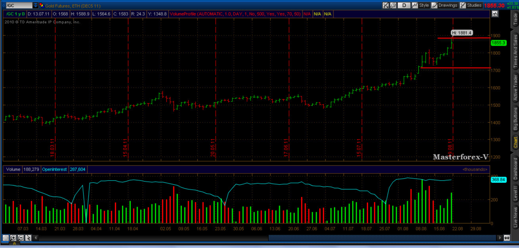Open the Level II side tab
The height and width of the screenshot is (248, 519).
[x=515, y=193]
